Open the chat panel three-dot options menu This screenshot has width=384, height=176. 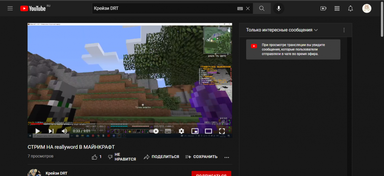coord(344,30)
